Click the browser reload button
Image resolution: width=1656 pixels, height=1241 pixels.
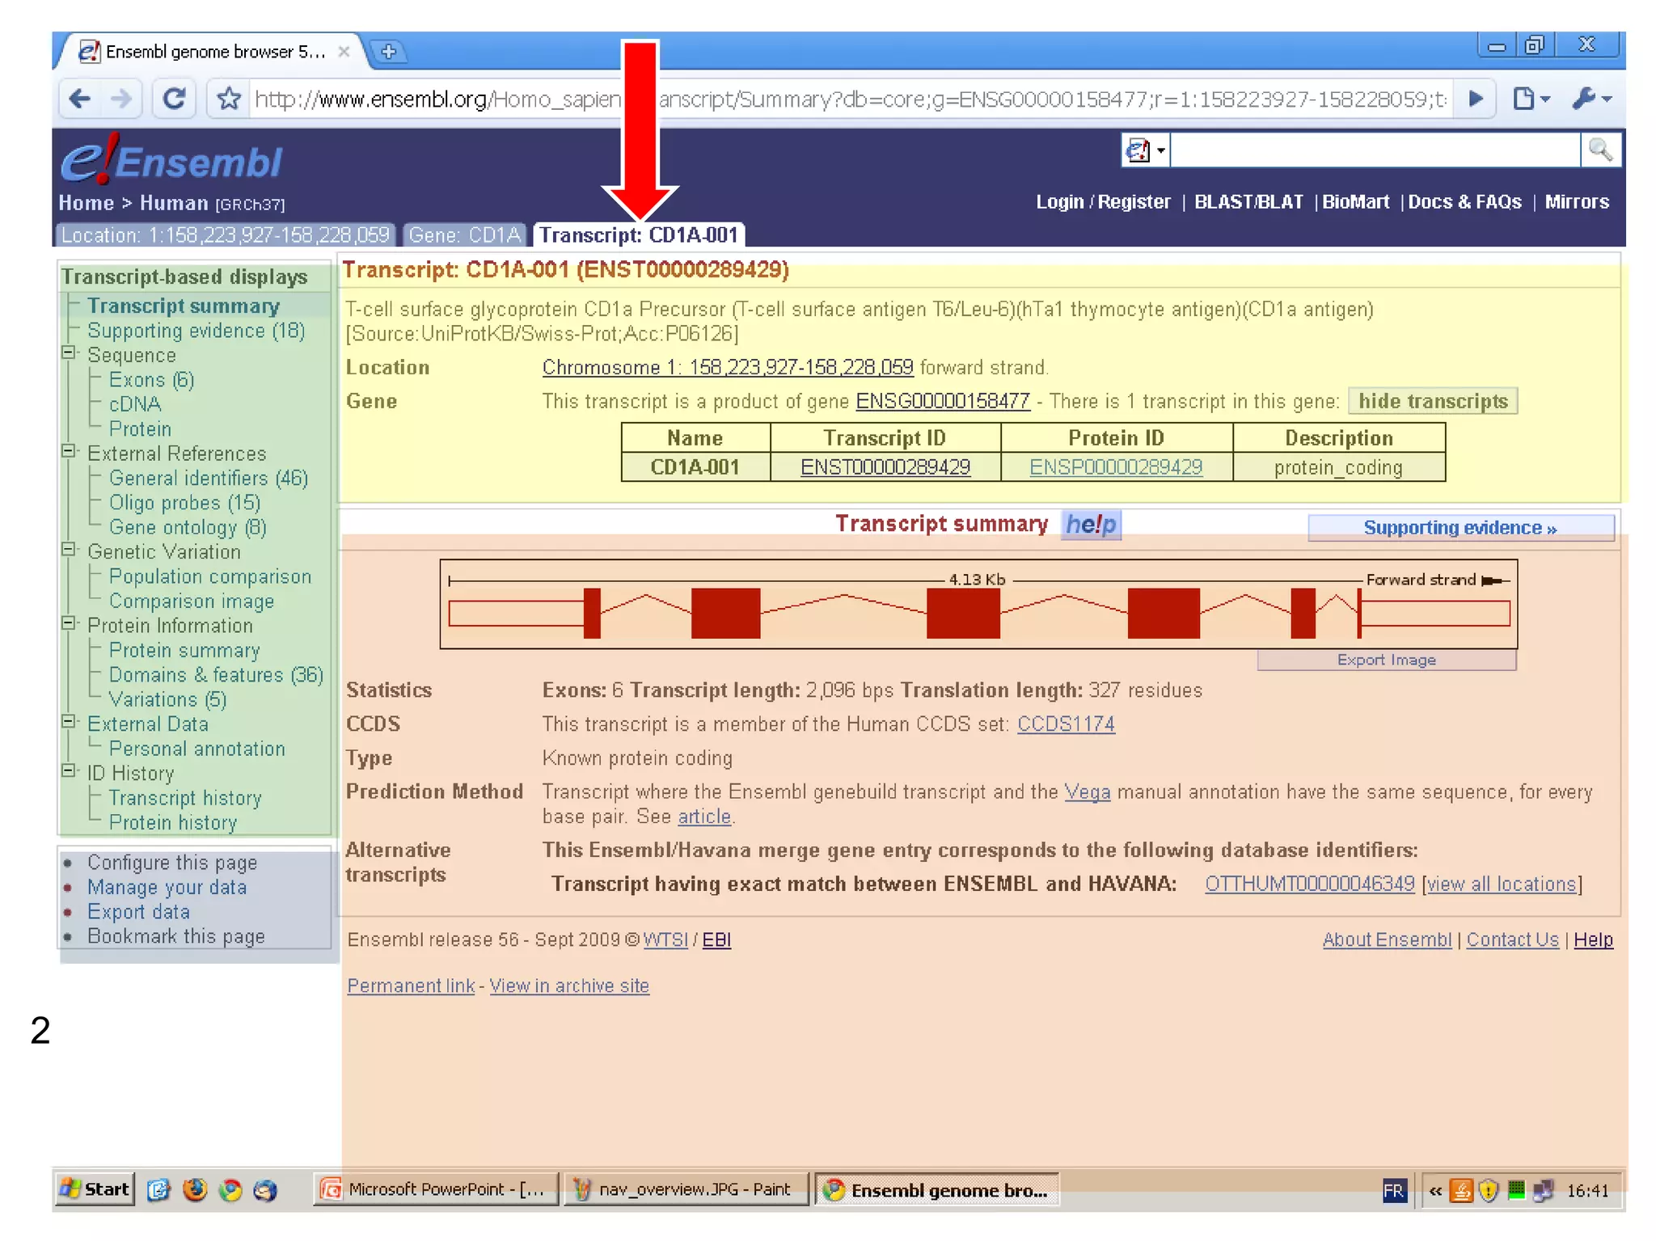[174, 99]
